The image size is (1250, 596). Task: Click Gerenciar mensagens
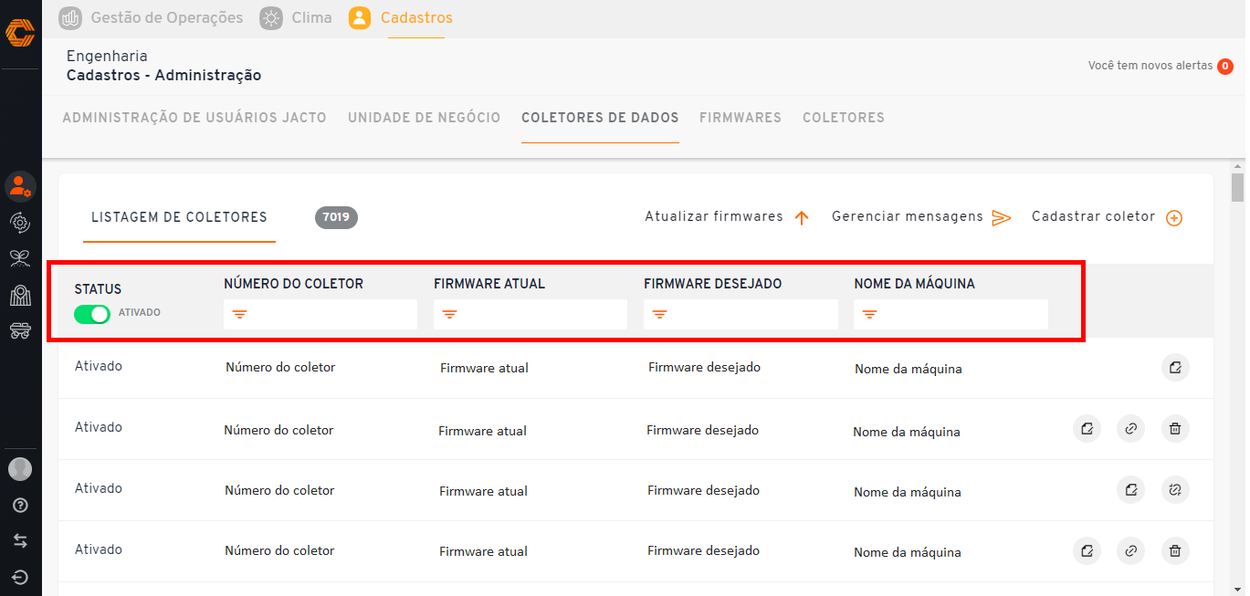click(x=921, y=217)
